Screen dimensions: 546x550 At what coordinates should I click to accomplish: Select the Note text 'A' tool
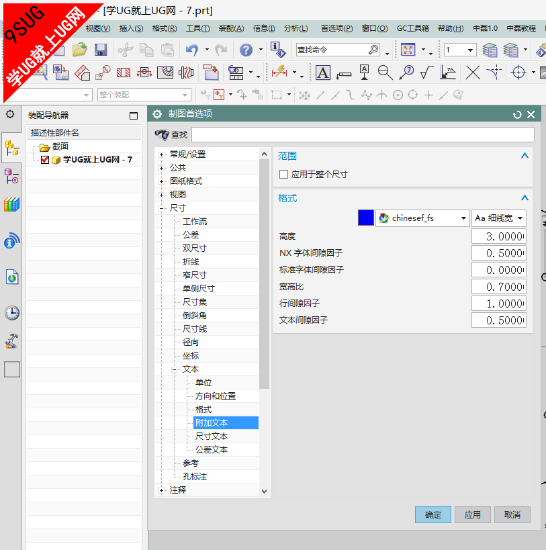(x=322, y=73)
